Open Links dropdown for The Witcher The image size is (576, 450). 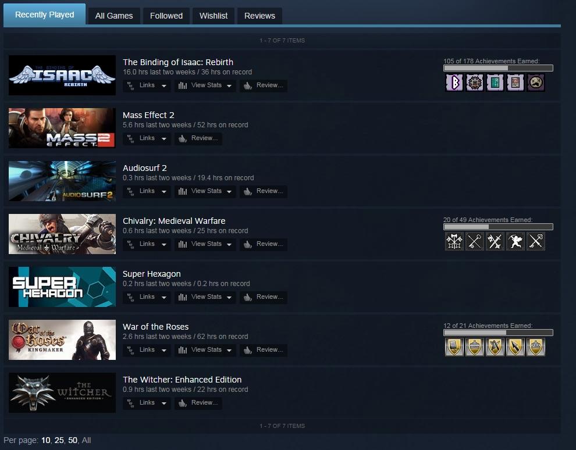tap(147, 403)
